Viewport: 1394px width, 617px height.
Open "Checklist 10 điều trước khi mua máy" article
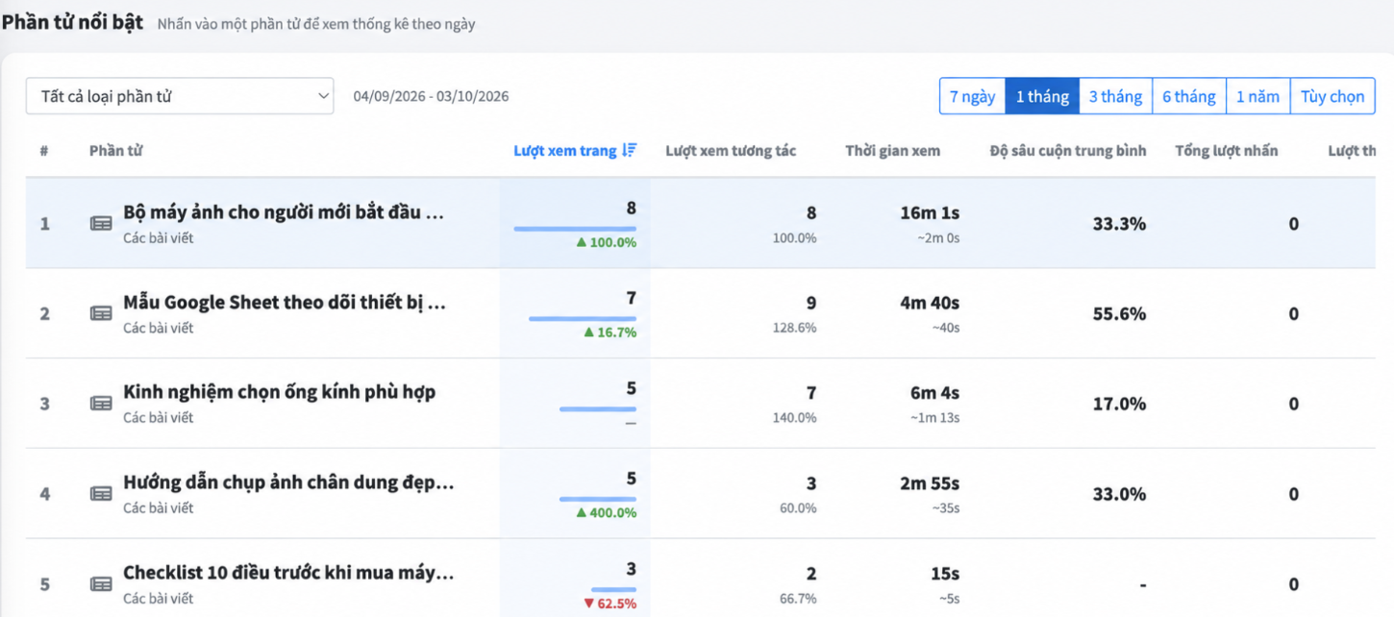[288, 573]
